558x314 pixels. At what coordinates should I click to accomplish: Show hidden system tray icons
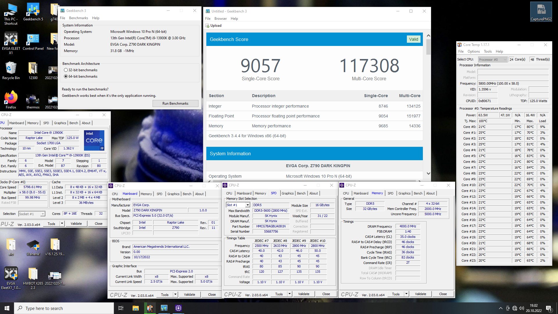(500, 308)
